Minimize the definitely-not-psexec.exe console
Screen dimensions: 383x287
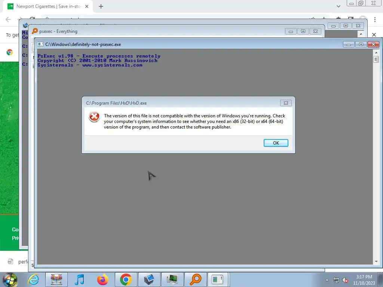(x=349, y=44)
